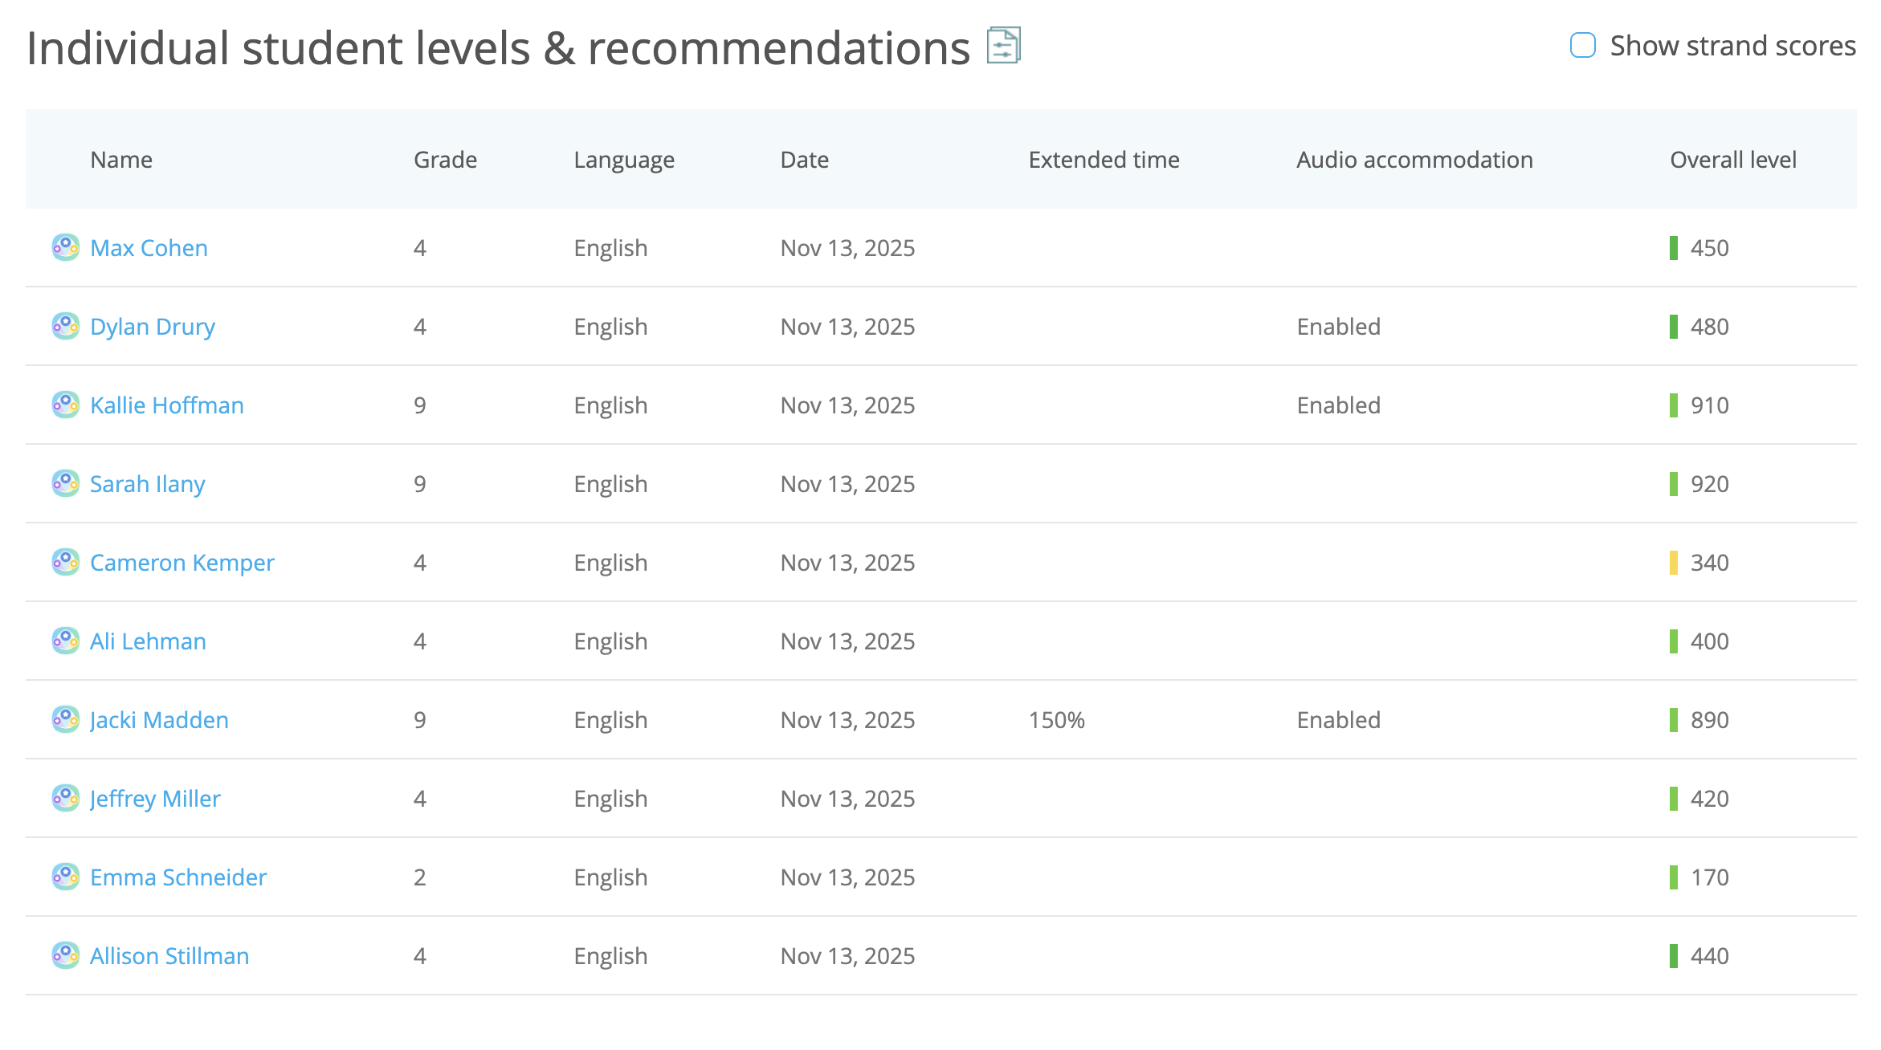Viewport: 1881px width, 1050px height.
Task: Open Ali Lehman's student profile link
Action: point(147,641)
